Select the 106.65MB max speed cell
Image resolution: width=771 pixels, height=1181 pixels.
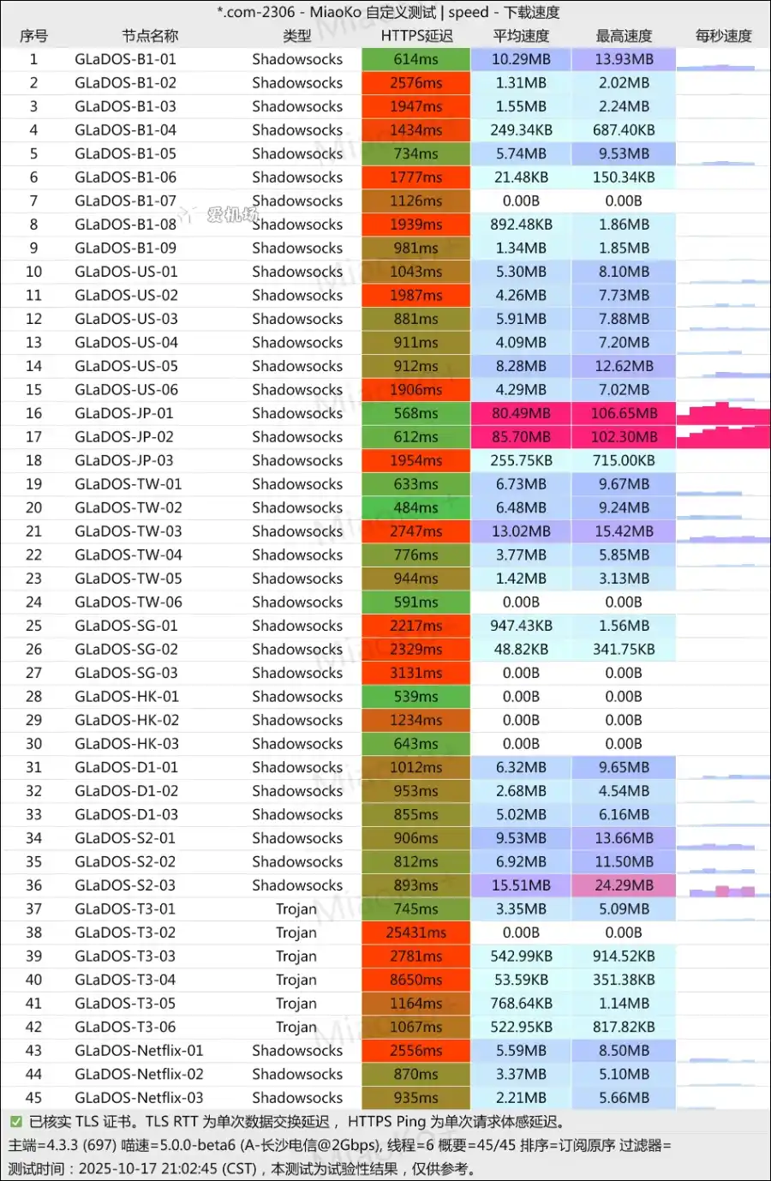coord(624,413)
